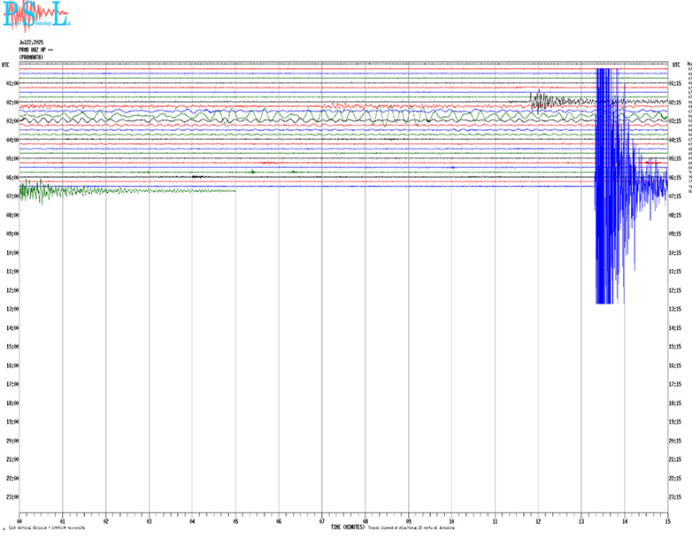Image resolution: width=692 pixels, height=538 pixels.
Task: Click the vertical division scale note at bottom left
Action: 44,528
